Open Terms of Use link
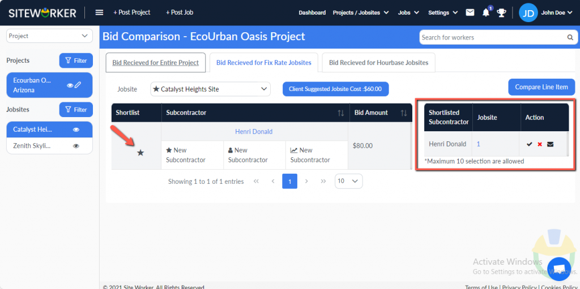Image resolution: width=580 pixels, height=289 pixels. click(481, 287)
